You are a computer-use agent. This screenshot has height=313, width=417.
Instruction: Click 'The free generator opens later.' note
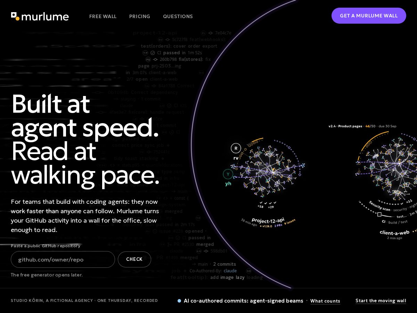(x=47, y=275)
